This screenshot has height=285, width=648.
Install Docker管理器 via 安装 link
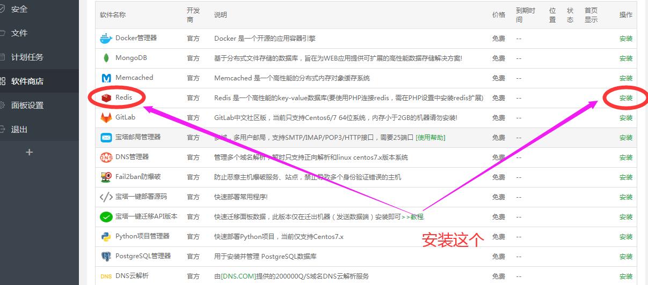click(x=625, y=39)
